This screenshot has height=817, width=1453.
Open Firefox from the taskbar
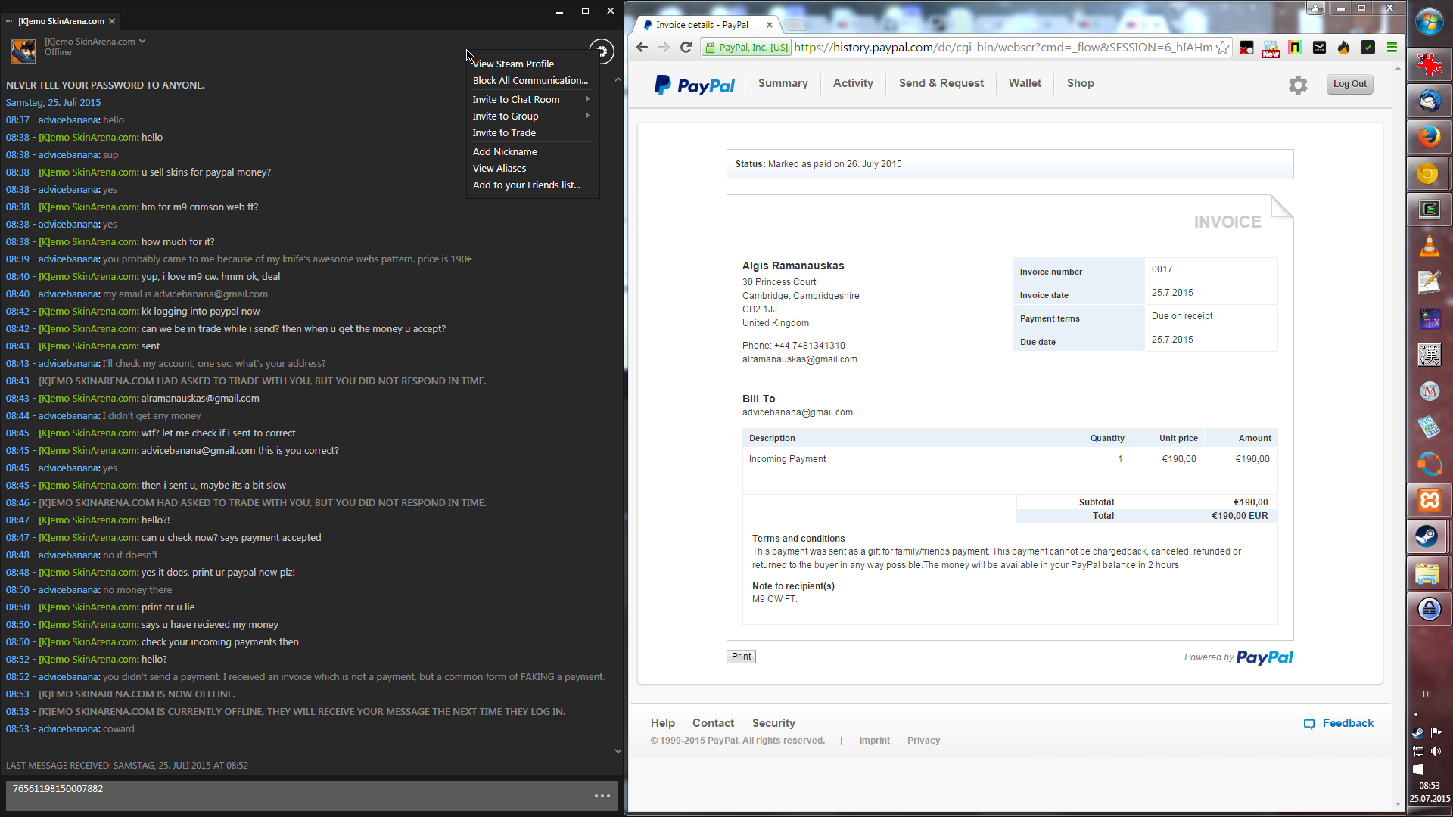click(x=1429, y=137)
